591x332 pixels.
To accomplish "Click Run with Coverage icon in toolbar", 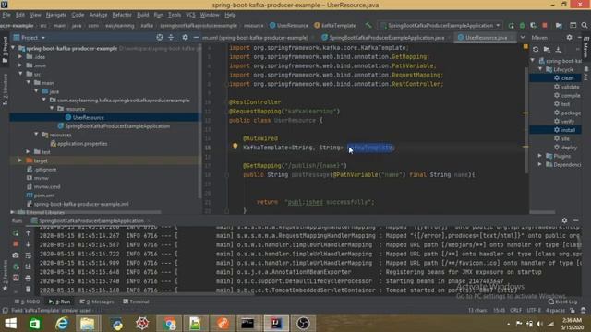I will [x=534, y=25].
